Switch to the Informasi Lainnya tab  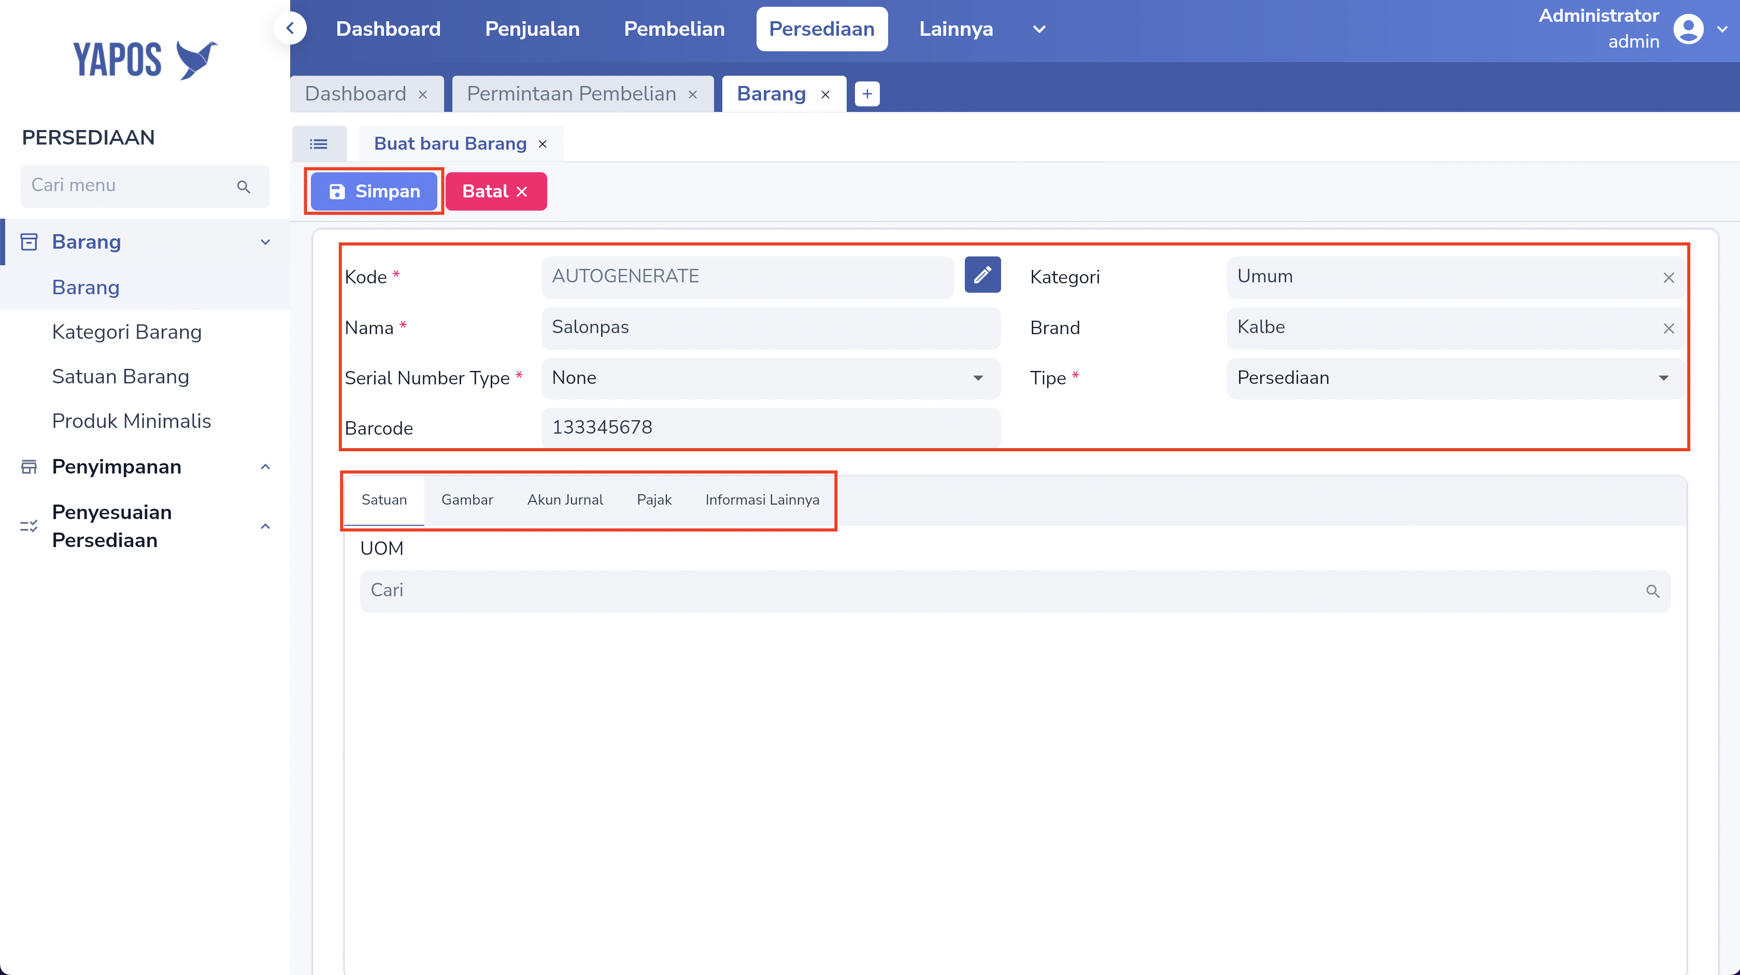pyautogui.click(x=762, y=500)
